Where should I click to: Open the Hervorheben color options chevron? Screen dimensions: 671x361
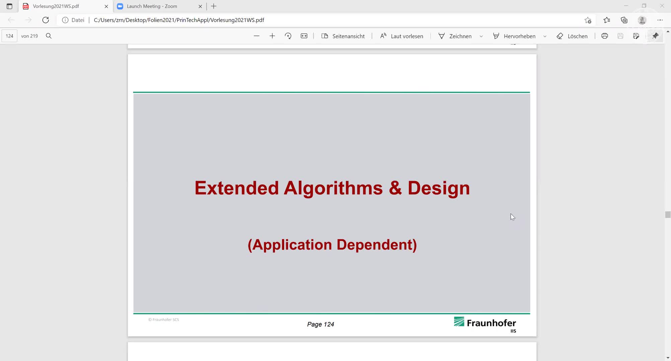(545, 36)
